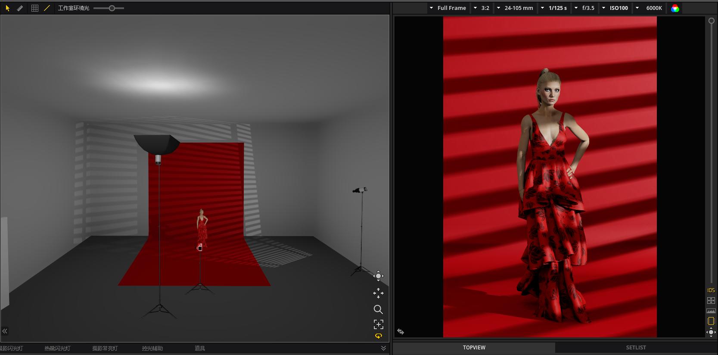Reset view with yellow rotate icon
Viewport: 718px width, 355px height.
(378, 336)
